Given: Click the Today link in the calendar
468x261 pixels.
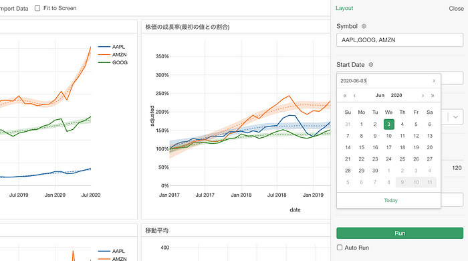Looking at the screenshot, I should [x=390, y=200].
